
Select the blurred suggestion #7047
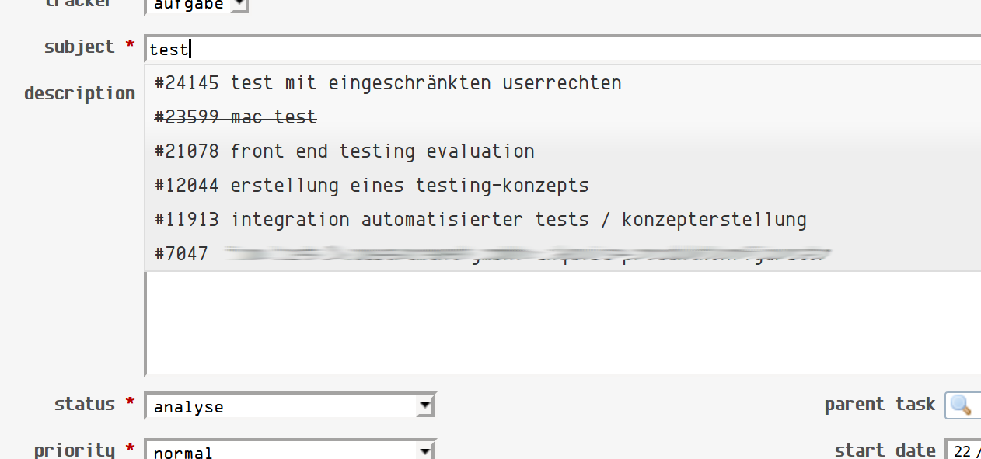tap(563, 253)
